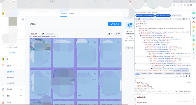This screenshot has height=105, width=196.
Task: Show more DevTools tabs chevron
Action: click(170, 19)
